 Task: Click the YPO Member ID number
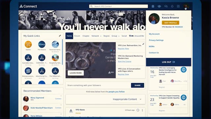tap(179, 27)
